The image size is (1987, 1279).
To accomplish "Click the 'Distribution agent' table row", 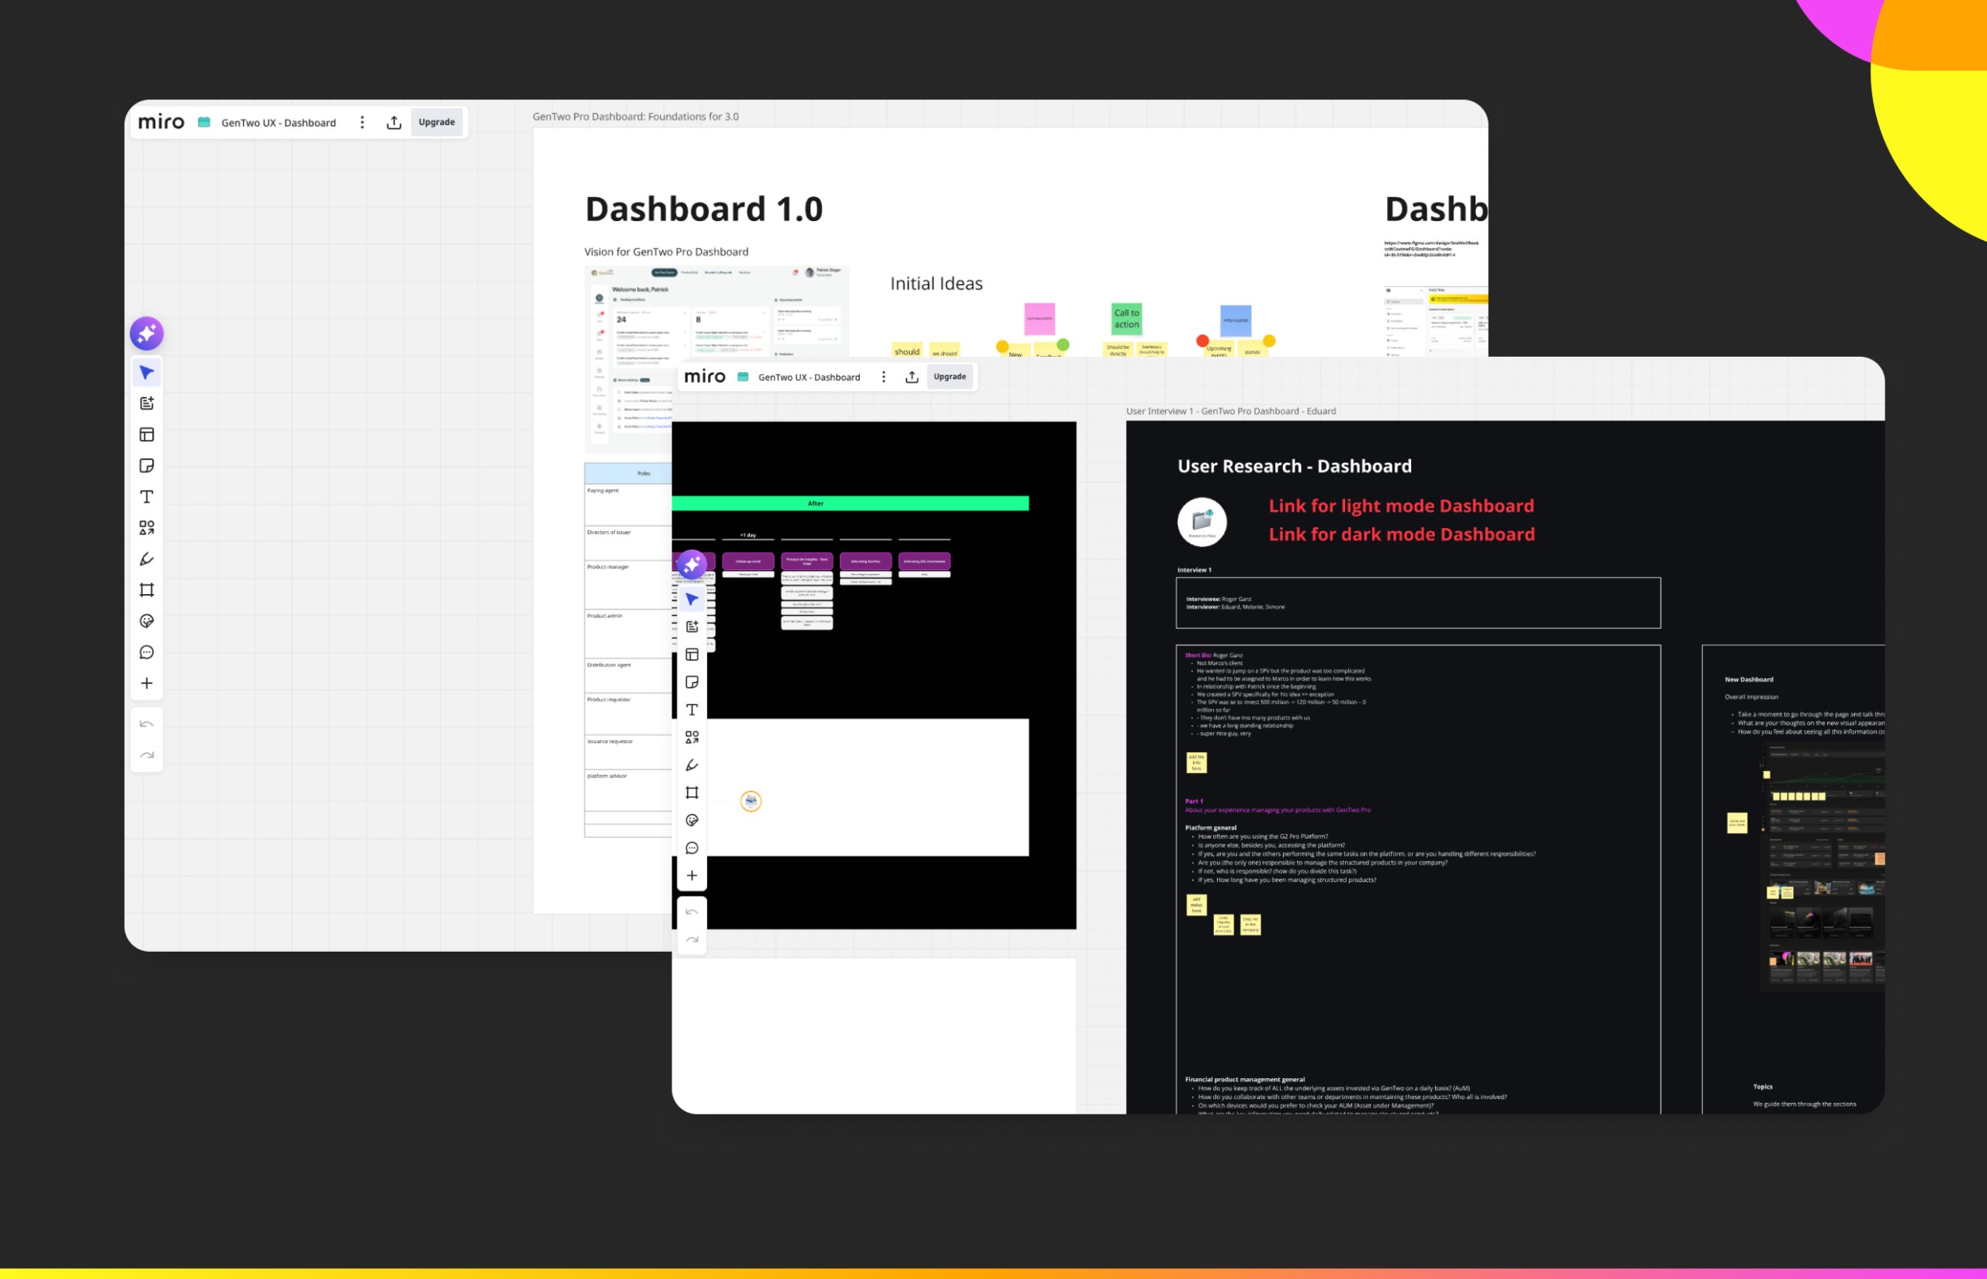I will tap(628, 676).
